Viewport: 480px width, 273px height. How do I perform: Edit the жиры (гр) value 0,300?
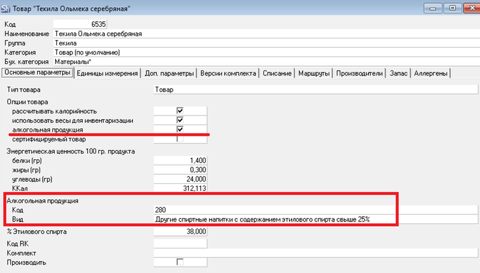tap(181, 170)
